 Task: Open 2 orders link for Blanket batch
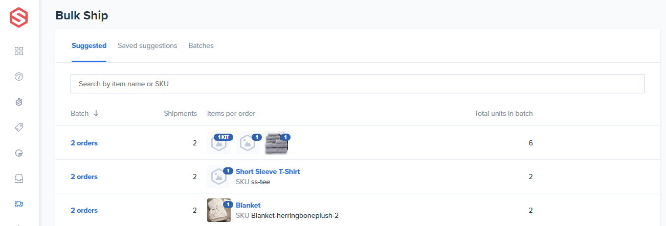click(x=84, y=211)
